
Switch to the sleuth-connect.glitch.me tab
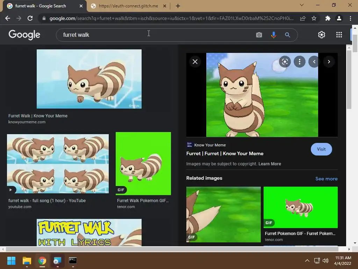[x=128, y=6]
